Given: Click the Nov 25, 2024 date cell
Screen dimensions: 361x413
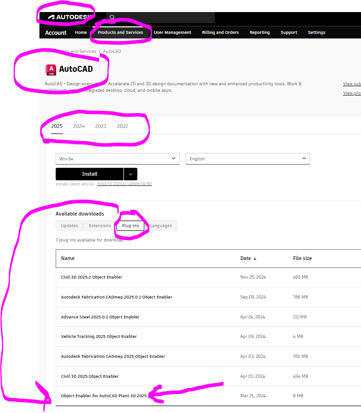Looking at the screenshot, I should coord(253,277).
